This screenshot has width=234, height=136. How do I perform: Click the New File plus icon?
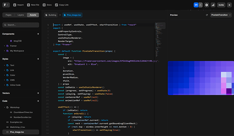[28, 5]
